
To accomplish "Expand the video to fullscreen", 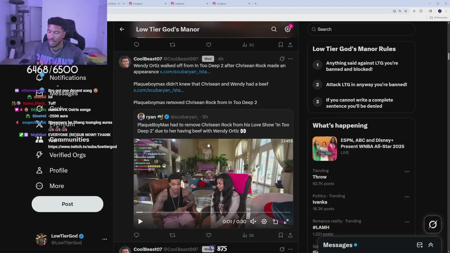I will pos(286,221).
